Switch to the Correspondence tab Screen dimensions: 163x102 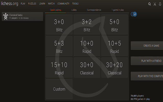tap(94, 10)
